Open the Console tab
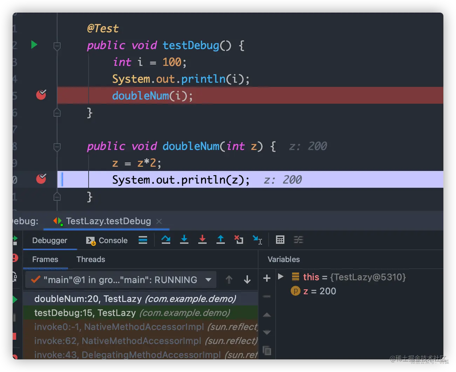The width and height of the screenshot is (456, 372). [107, 240]
